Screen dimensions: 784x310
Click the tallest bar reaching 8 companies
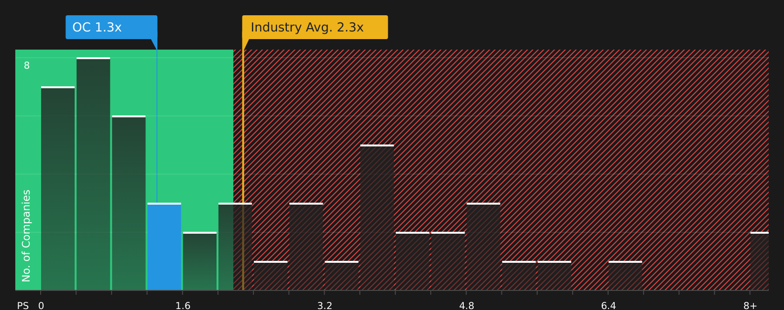click(x=93, y=174)
